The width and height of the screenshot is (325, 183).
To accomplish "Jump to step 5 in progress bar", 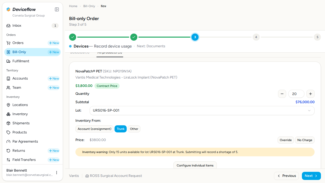I will (x=317, y=37).
